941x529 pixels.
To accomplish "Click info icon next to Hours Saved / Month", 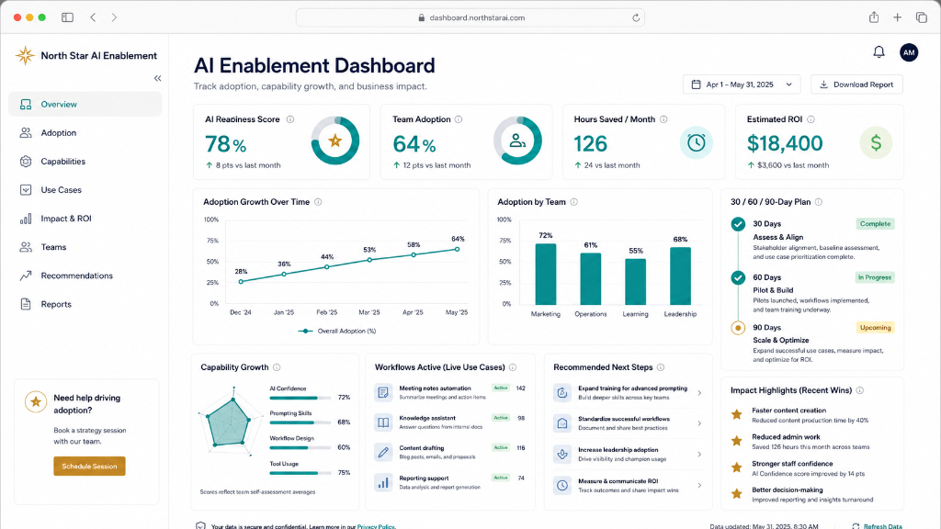I will (x=663, y=119).
